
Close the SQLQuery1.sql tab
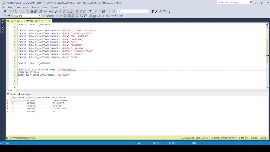coord(50,21)
